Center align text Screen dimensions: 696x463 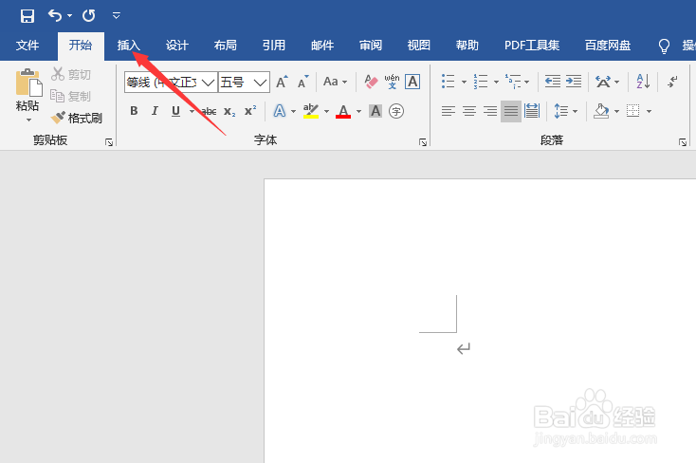[x=469, y=111]
